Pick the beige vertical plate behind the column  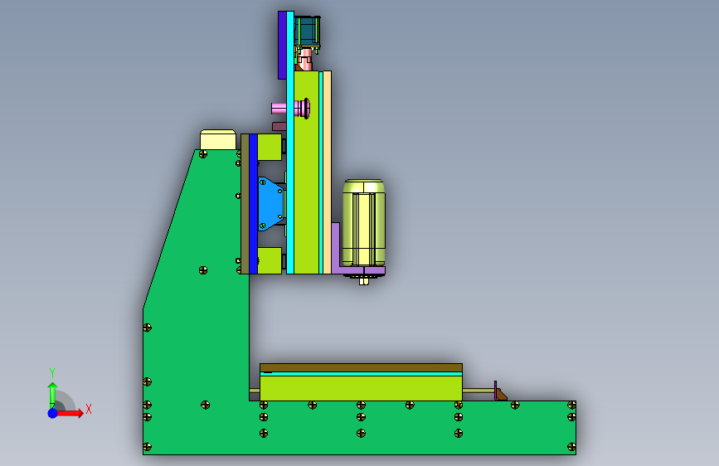tap(327, 172)
